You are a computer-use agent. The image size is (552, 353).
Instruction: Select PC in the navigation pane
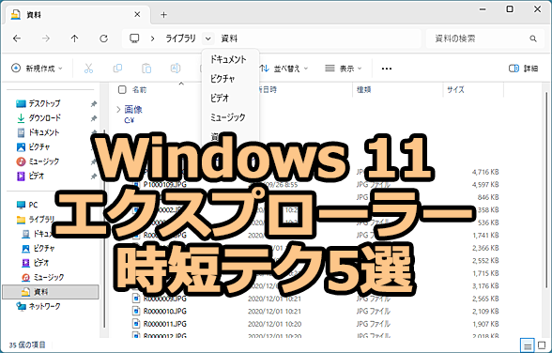pyautogui.click(x=27, y=205)
